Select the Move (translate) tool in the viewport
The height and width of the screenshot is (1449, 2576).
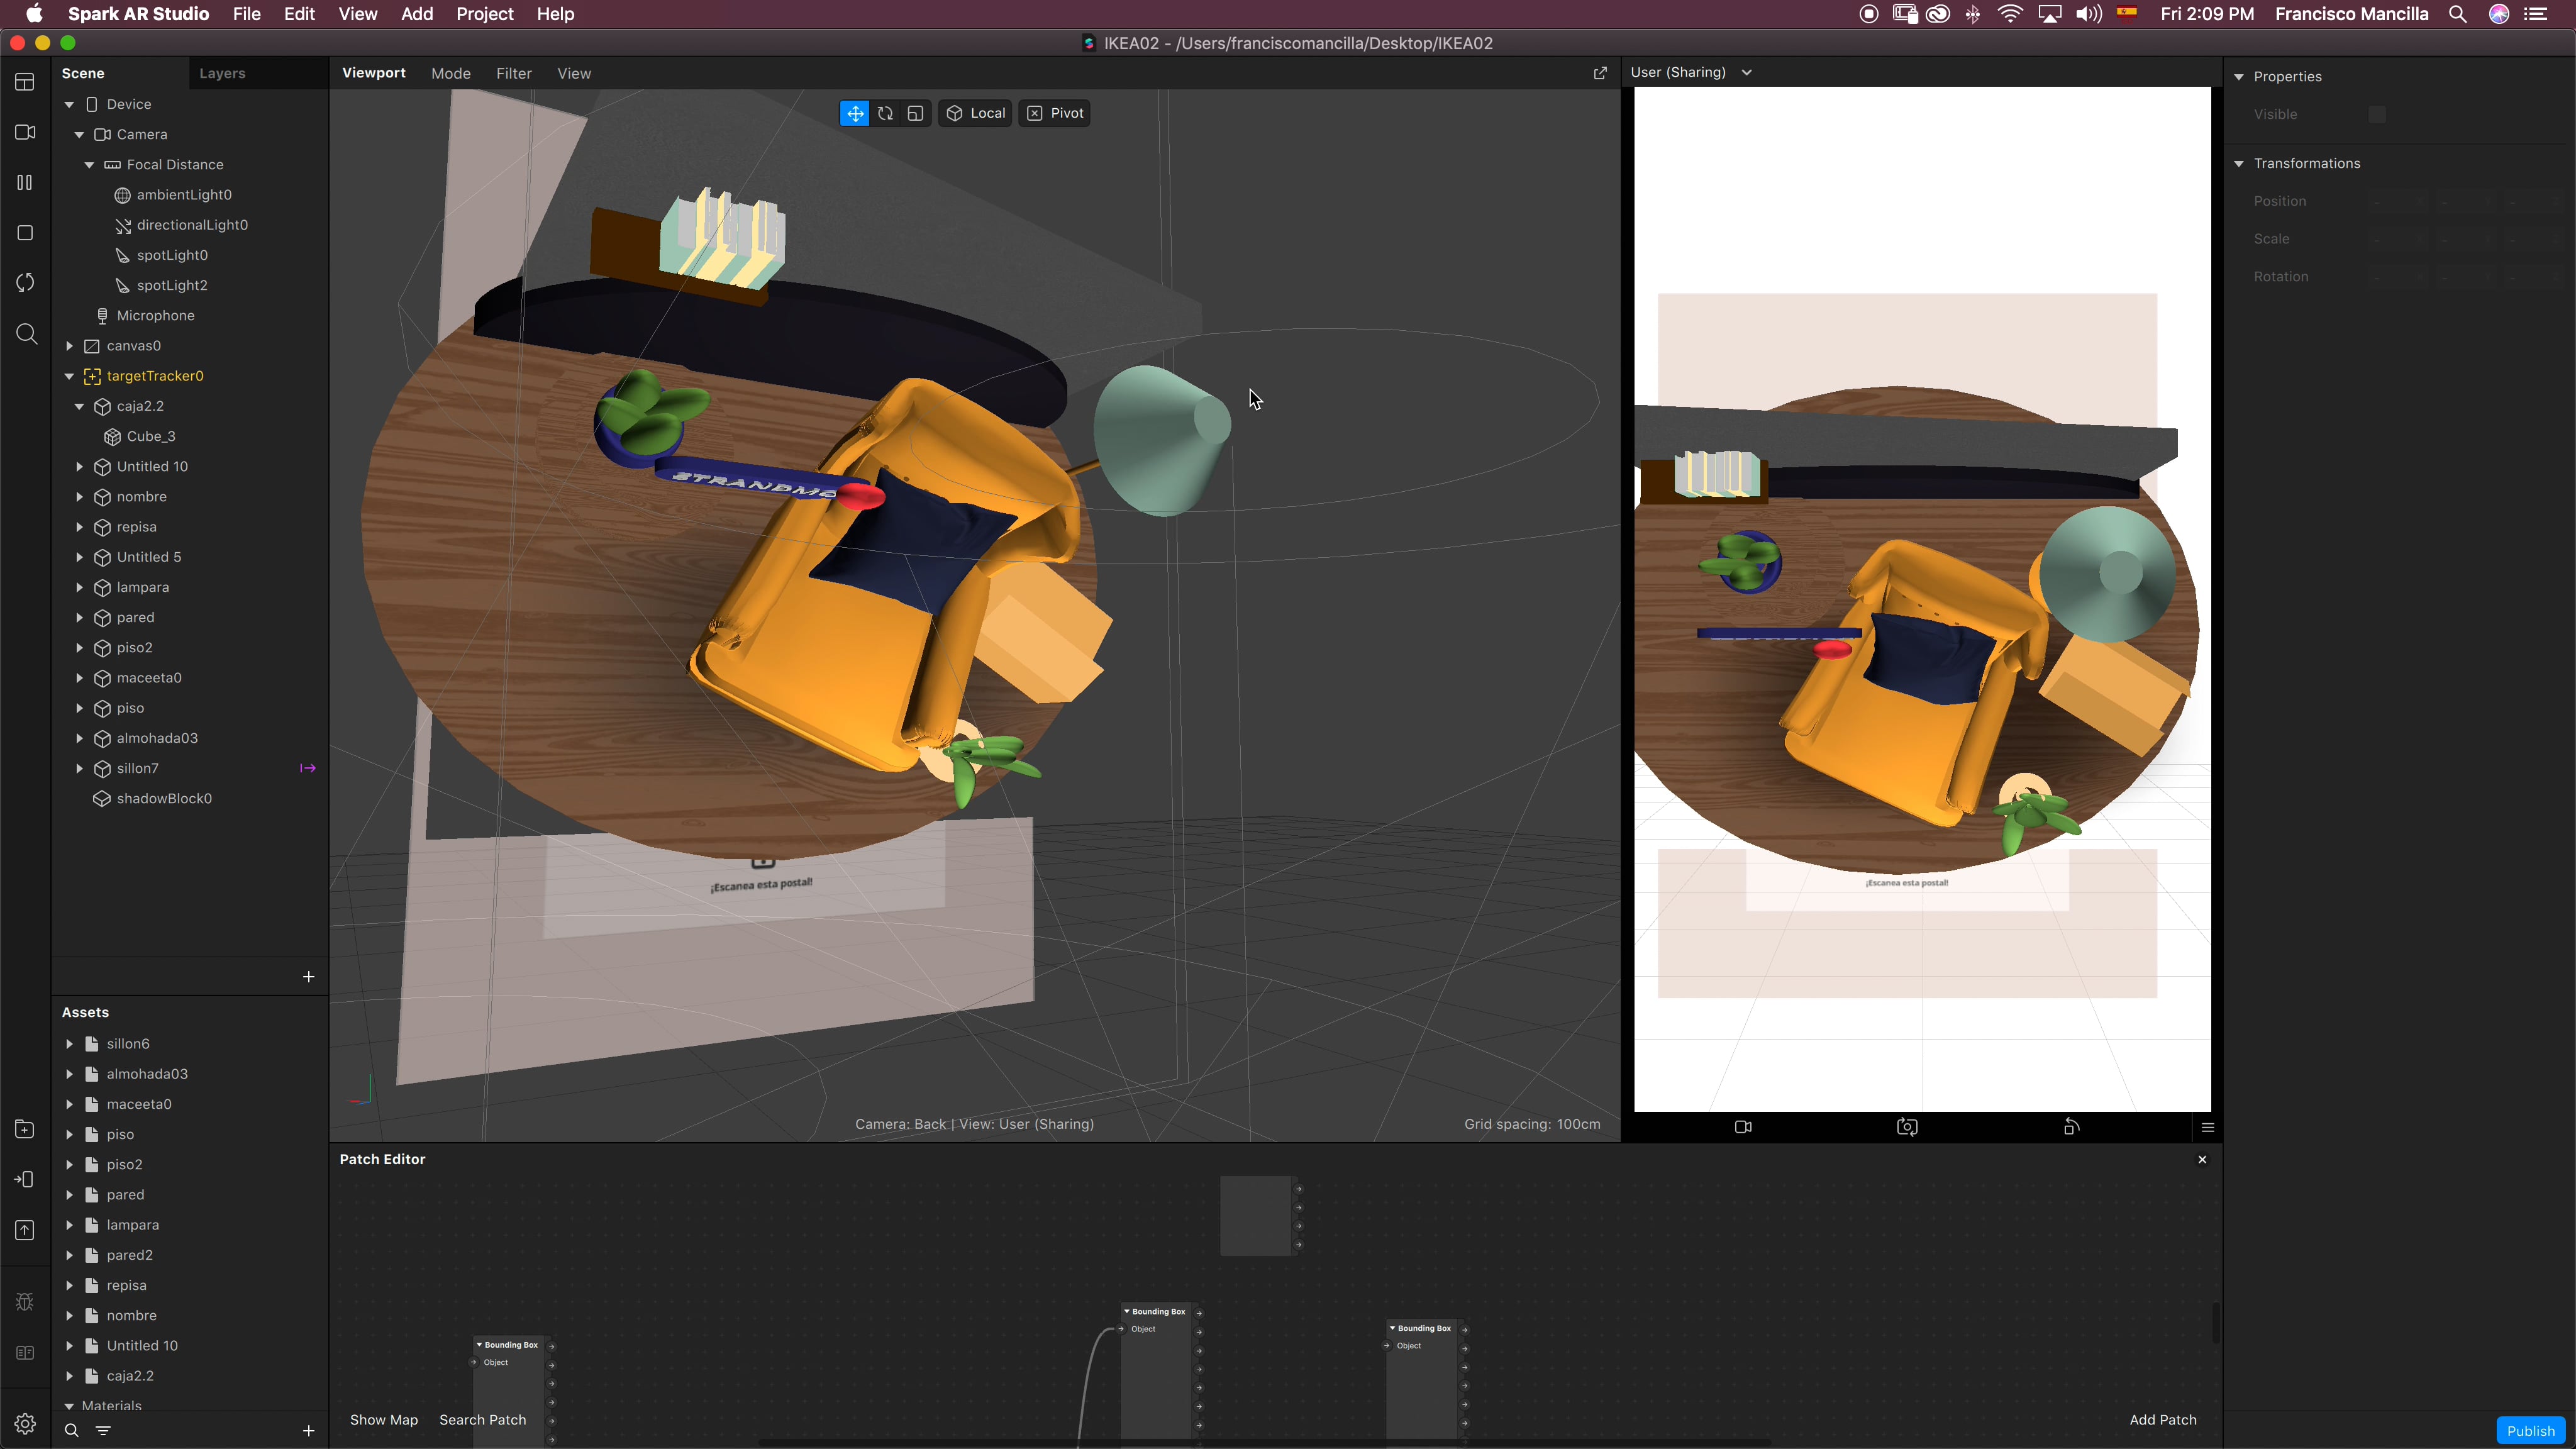(x=855, y=113)
